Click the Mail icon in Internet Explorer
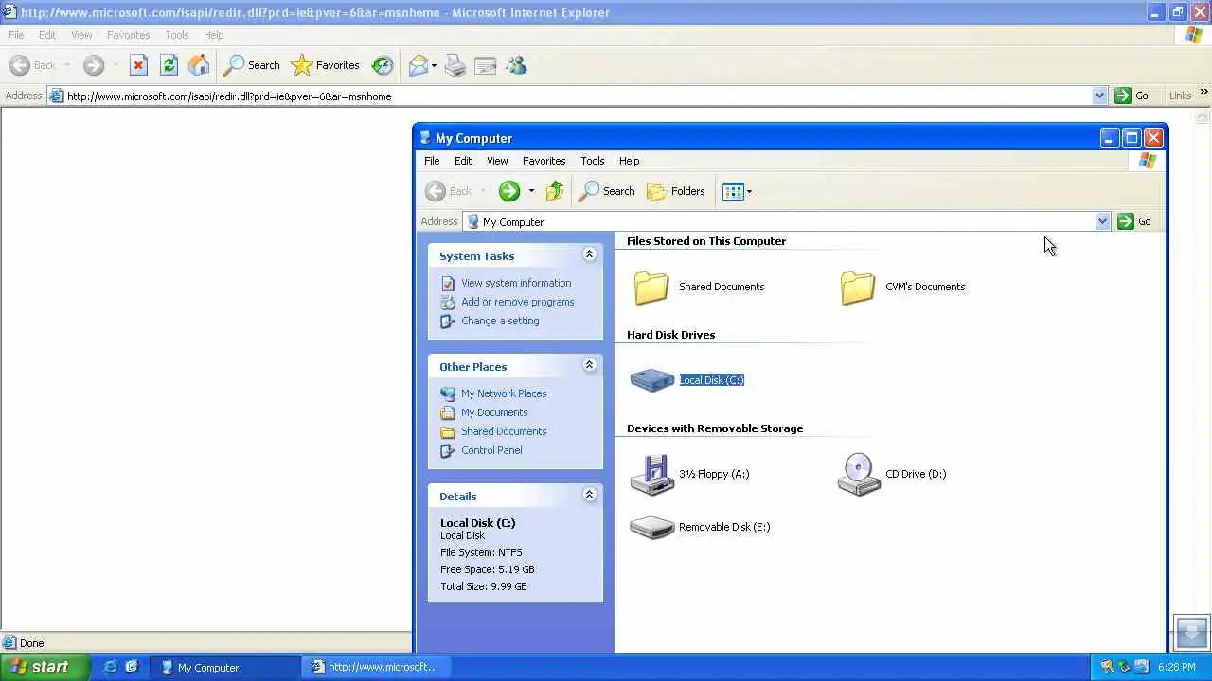Screen dimensions: 1212x681 (418, 65)
